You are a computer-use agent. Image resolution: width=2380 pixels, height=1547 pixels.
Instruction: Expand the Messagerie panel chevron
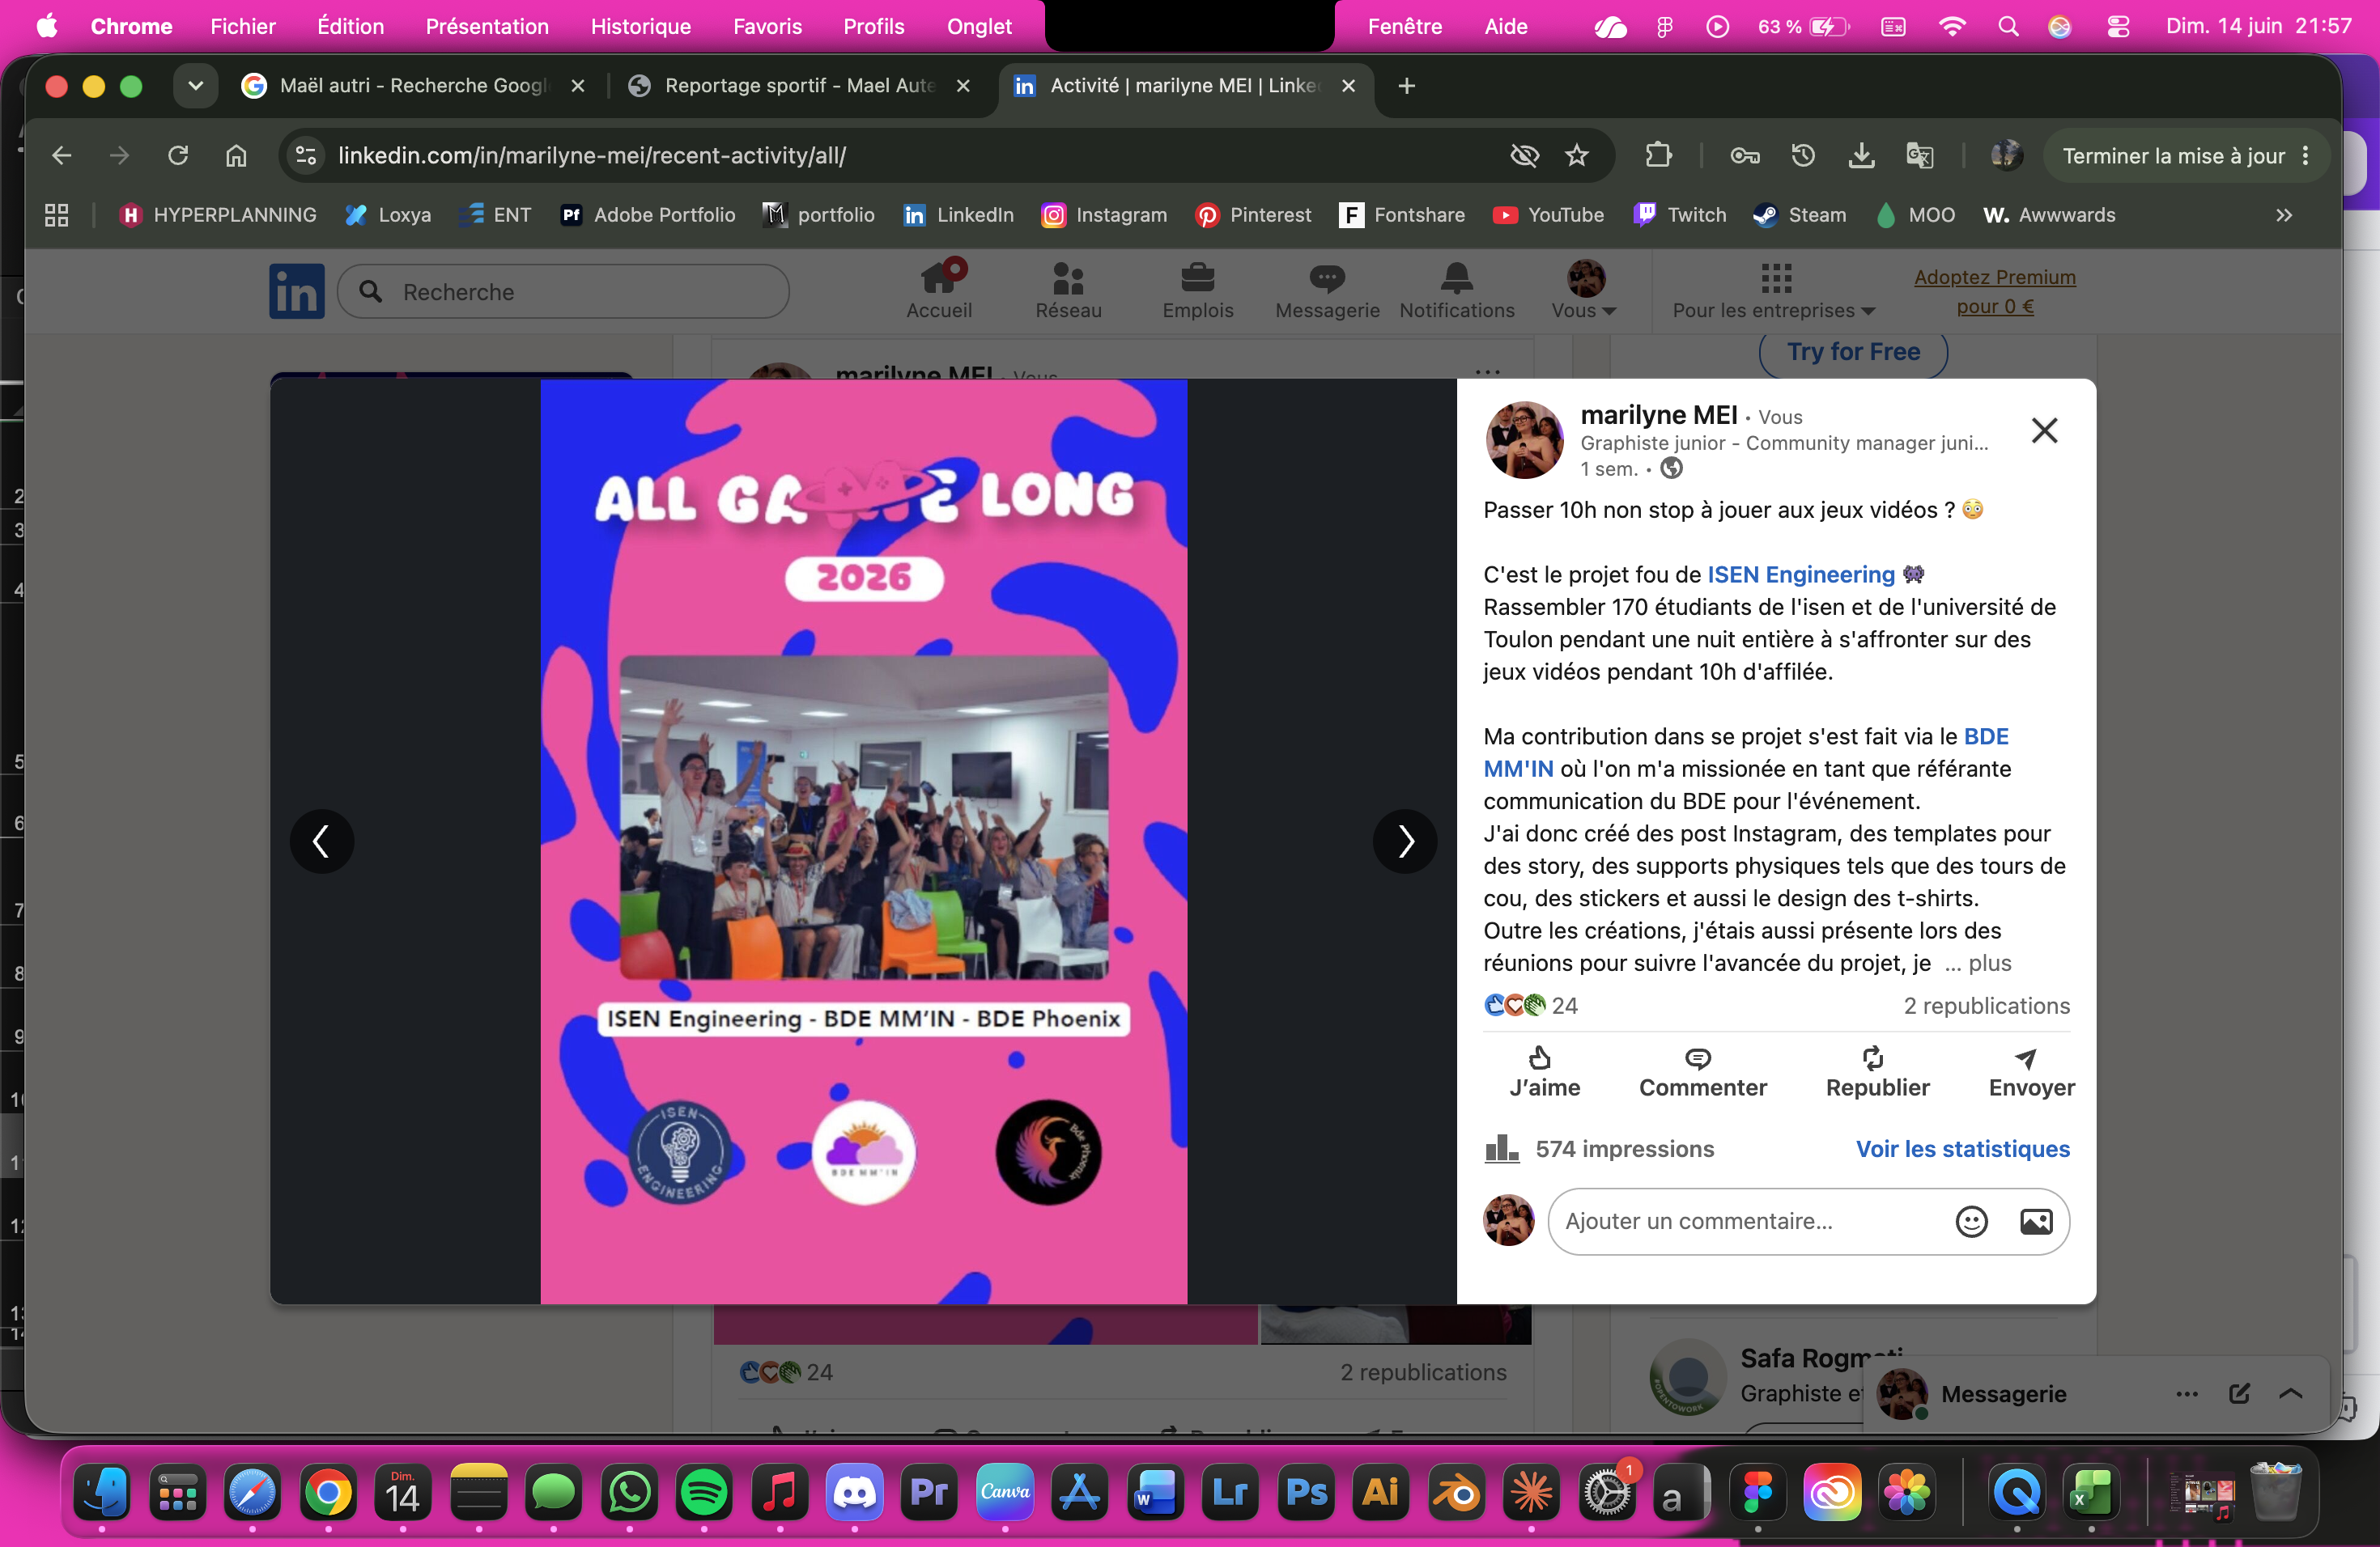point(2291,1394)
